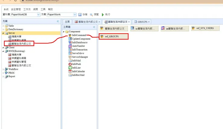Collapse the 工具箱 toolbox panel chevrons
The height and width of the screenshot is (129, 223).
click(x=94, y=27)
